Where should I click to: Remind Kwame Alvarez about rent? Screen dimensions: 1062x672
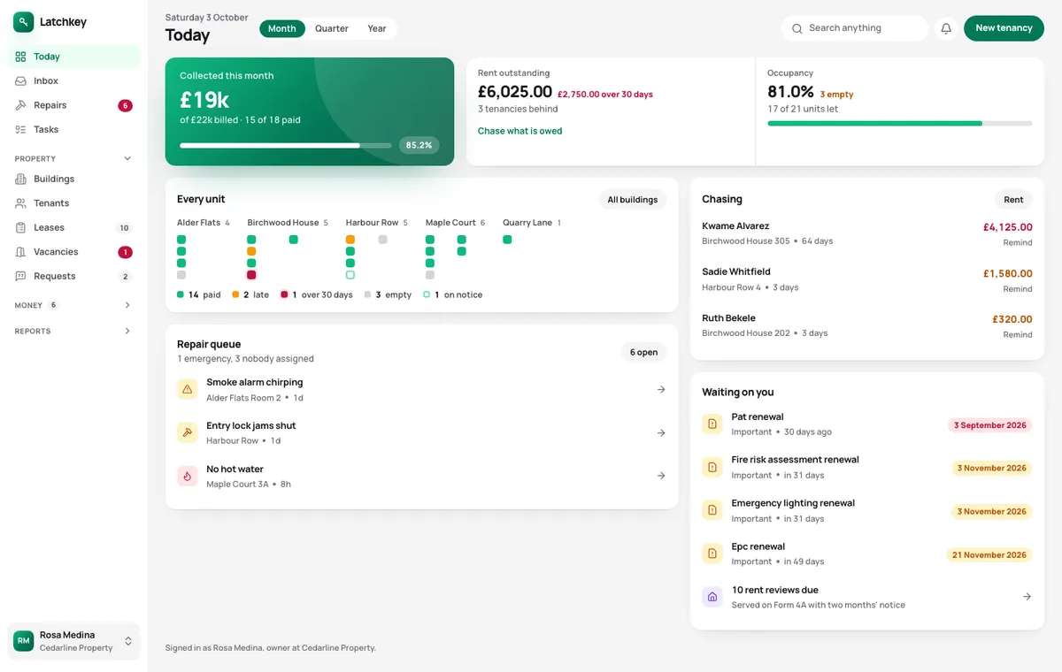pyautogui.click(x=1018, y=243)
